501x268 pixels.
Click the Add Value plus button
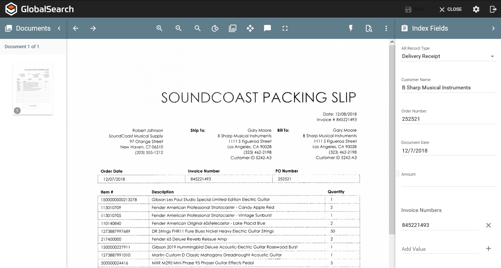[x=488, y=249]
